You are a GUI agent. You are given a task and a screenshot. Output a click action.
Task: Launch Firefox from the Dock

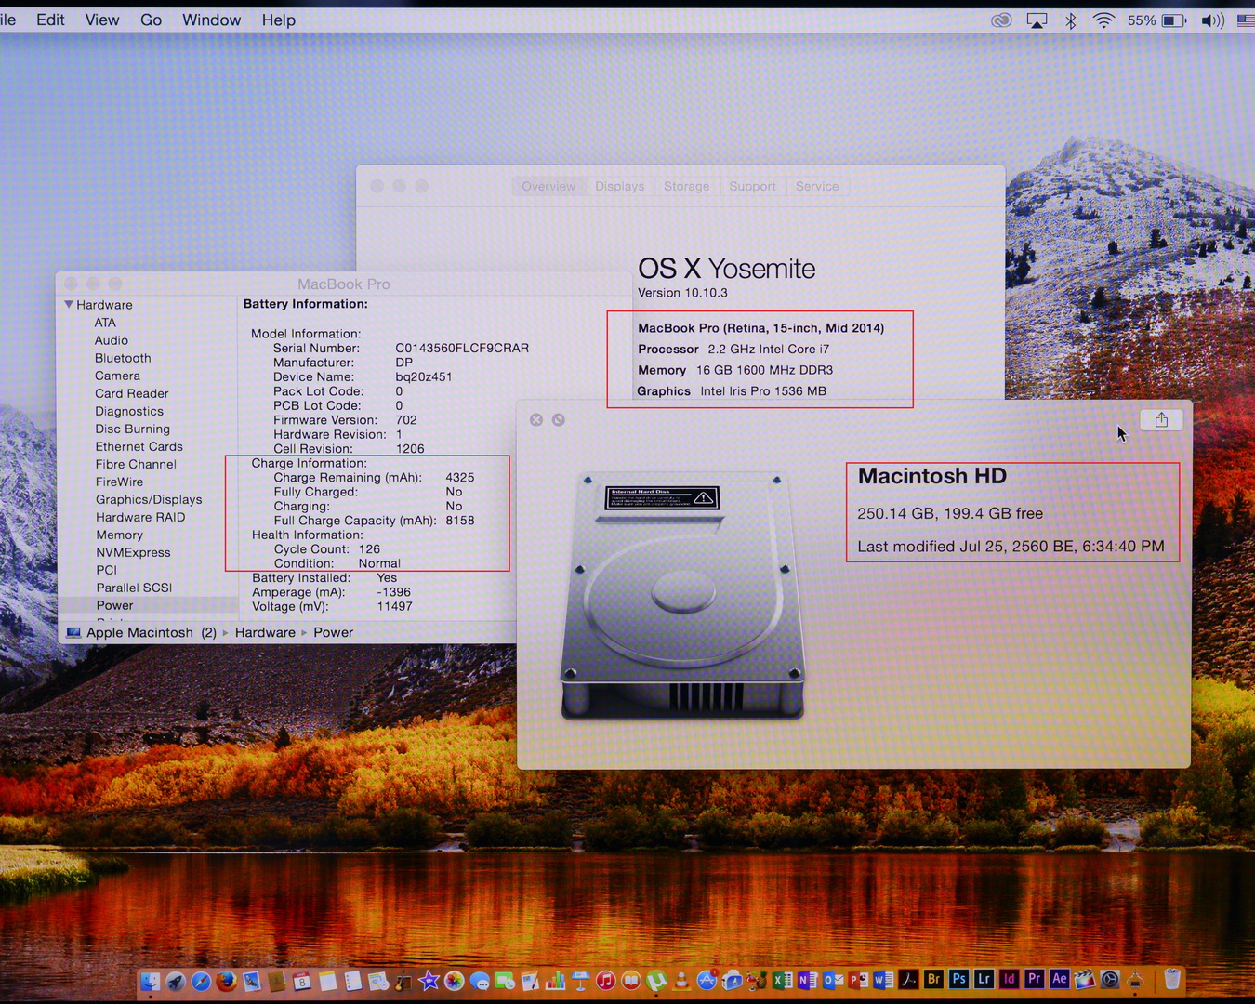point(226,981)
